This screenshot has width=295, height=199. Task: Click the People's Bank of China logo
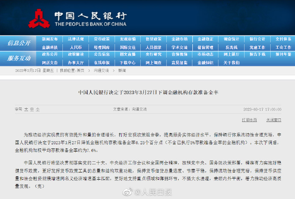pos(77,19)
